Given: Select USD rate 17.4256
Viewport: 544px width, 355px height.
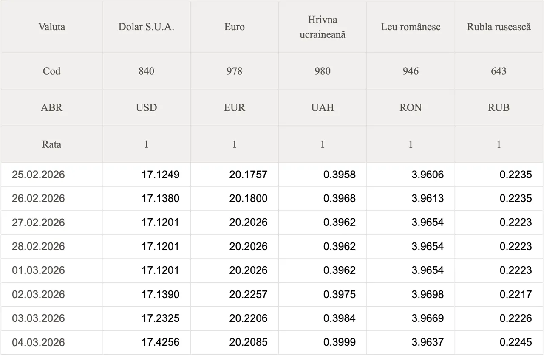Looking at the screenshot, I should pyautogui.click(x=160, y=342).
